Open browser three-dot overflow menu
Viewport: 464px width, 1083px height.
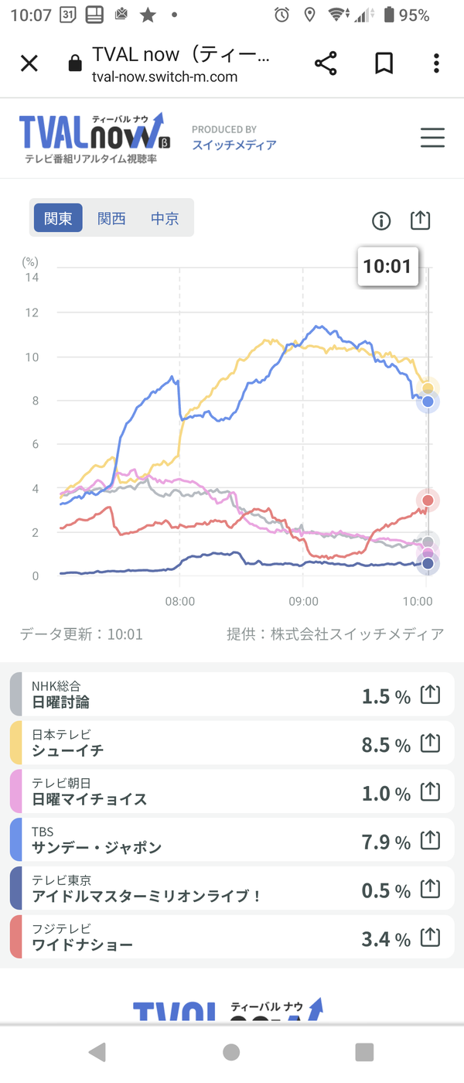point(437,63)
